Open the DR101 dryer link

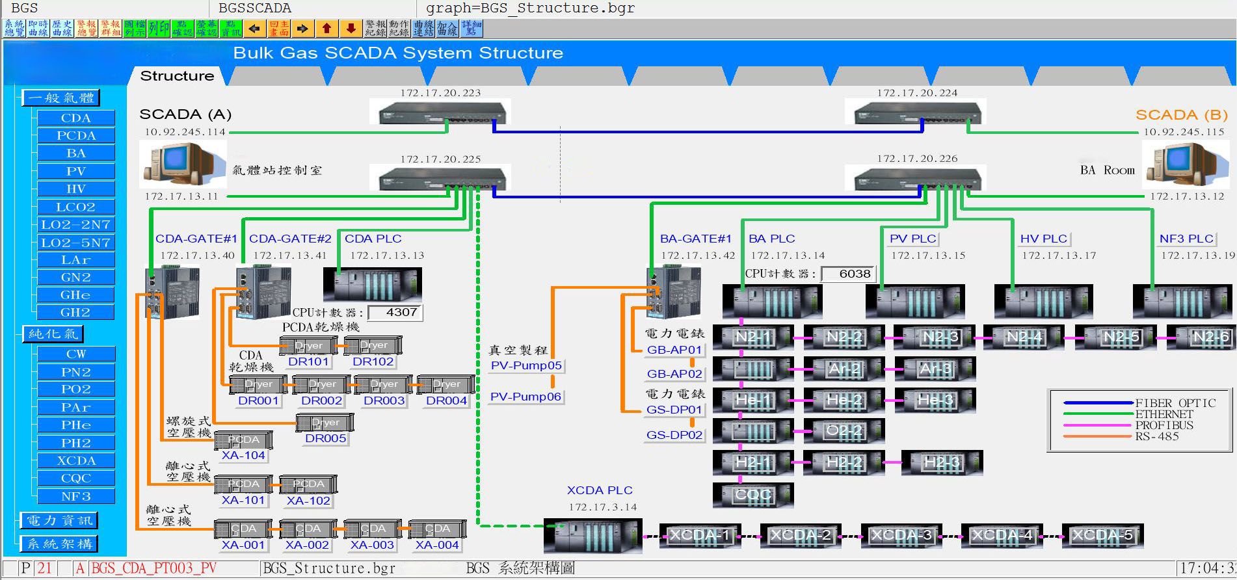(308, 362)
